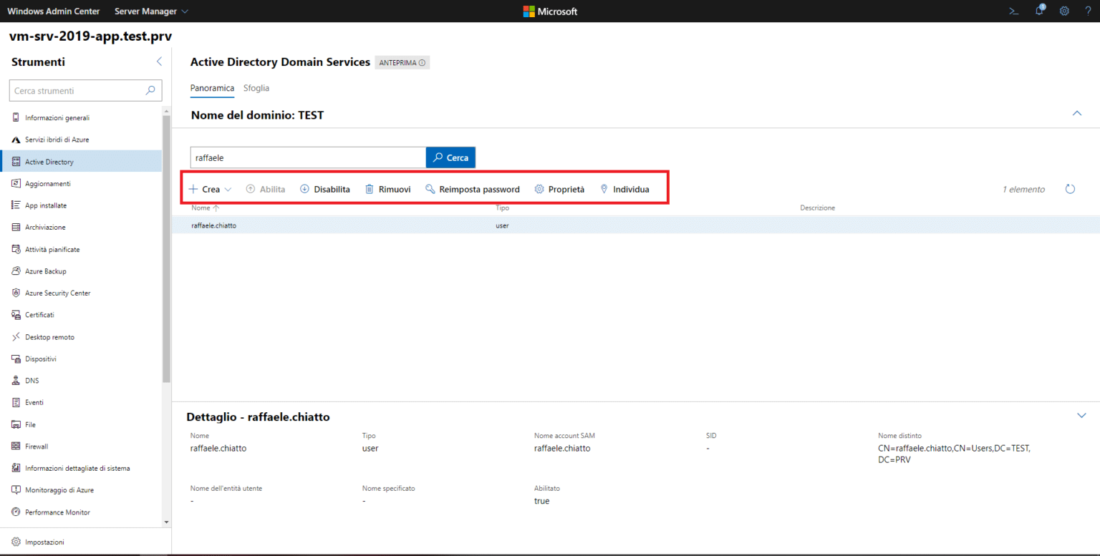
Task: Click the Cerca search button
Action: coord(450,157)
